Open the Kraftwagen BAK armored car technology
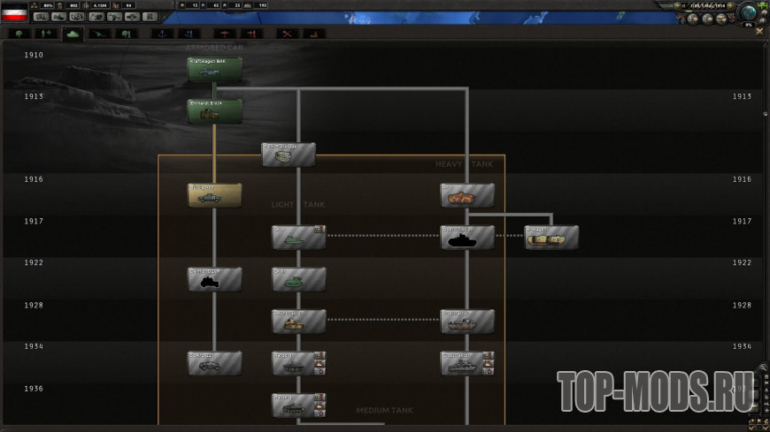This screenshot has height=432, width=770. (x=214, y=70)
